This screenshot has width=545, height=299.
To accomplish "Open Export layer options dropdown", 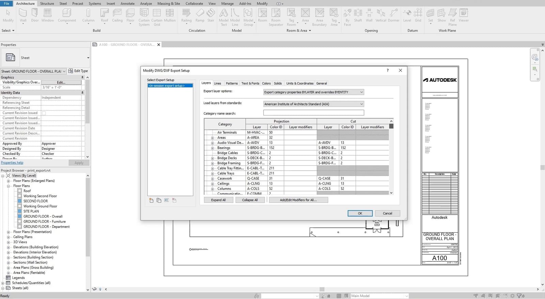I will click(314, 92).
